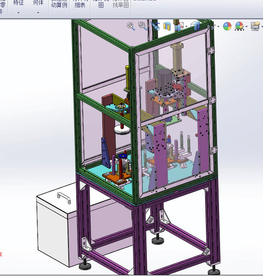Expand the dropdown arrow under 何体
The image size is (263, 276).
click(38, 13)
